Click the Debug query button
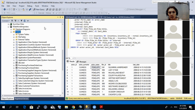195x110 pixels. tap(48, 13)
